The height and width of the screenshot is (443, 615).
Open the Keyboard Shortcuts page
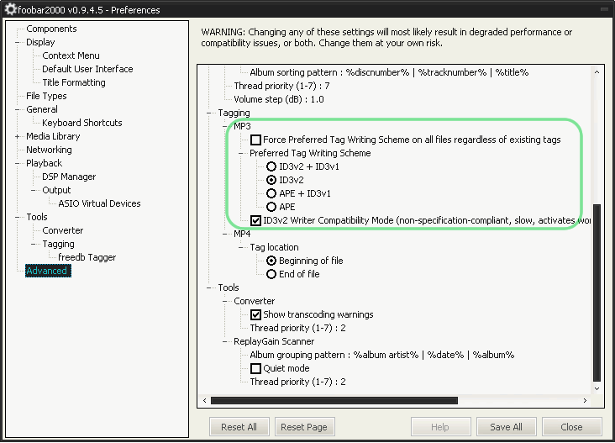82,123
